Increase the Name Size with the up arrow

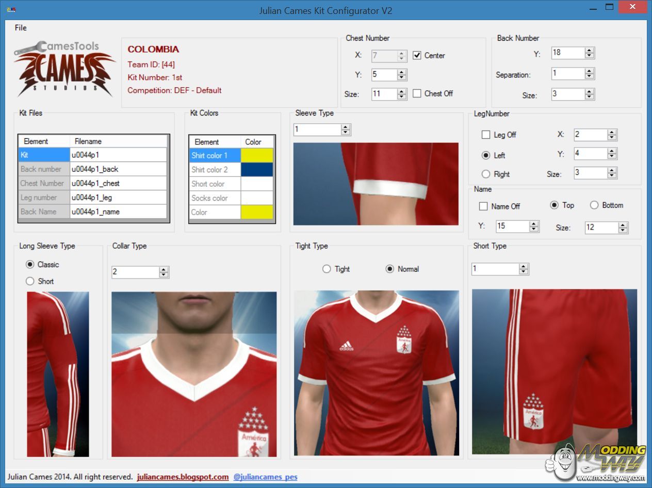click(x=623, y=225)
